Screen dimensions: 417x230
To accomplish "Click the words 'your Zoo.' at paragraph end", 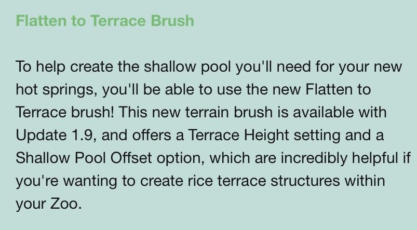I will point(49,204).
